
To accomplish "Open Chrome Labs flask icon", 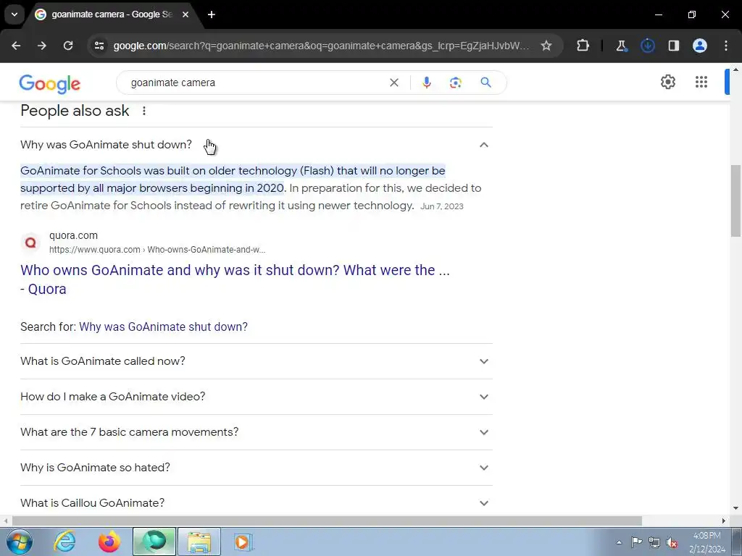I will 621,46.
